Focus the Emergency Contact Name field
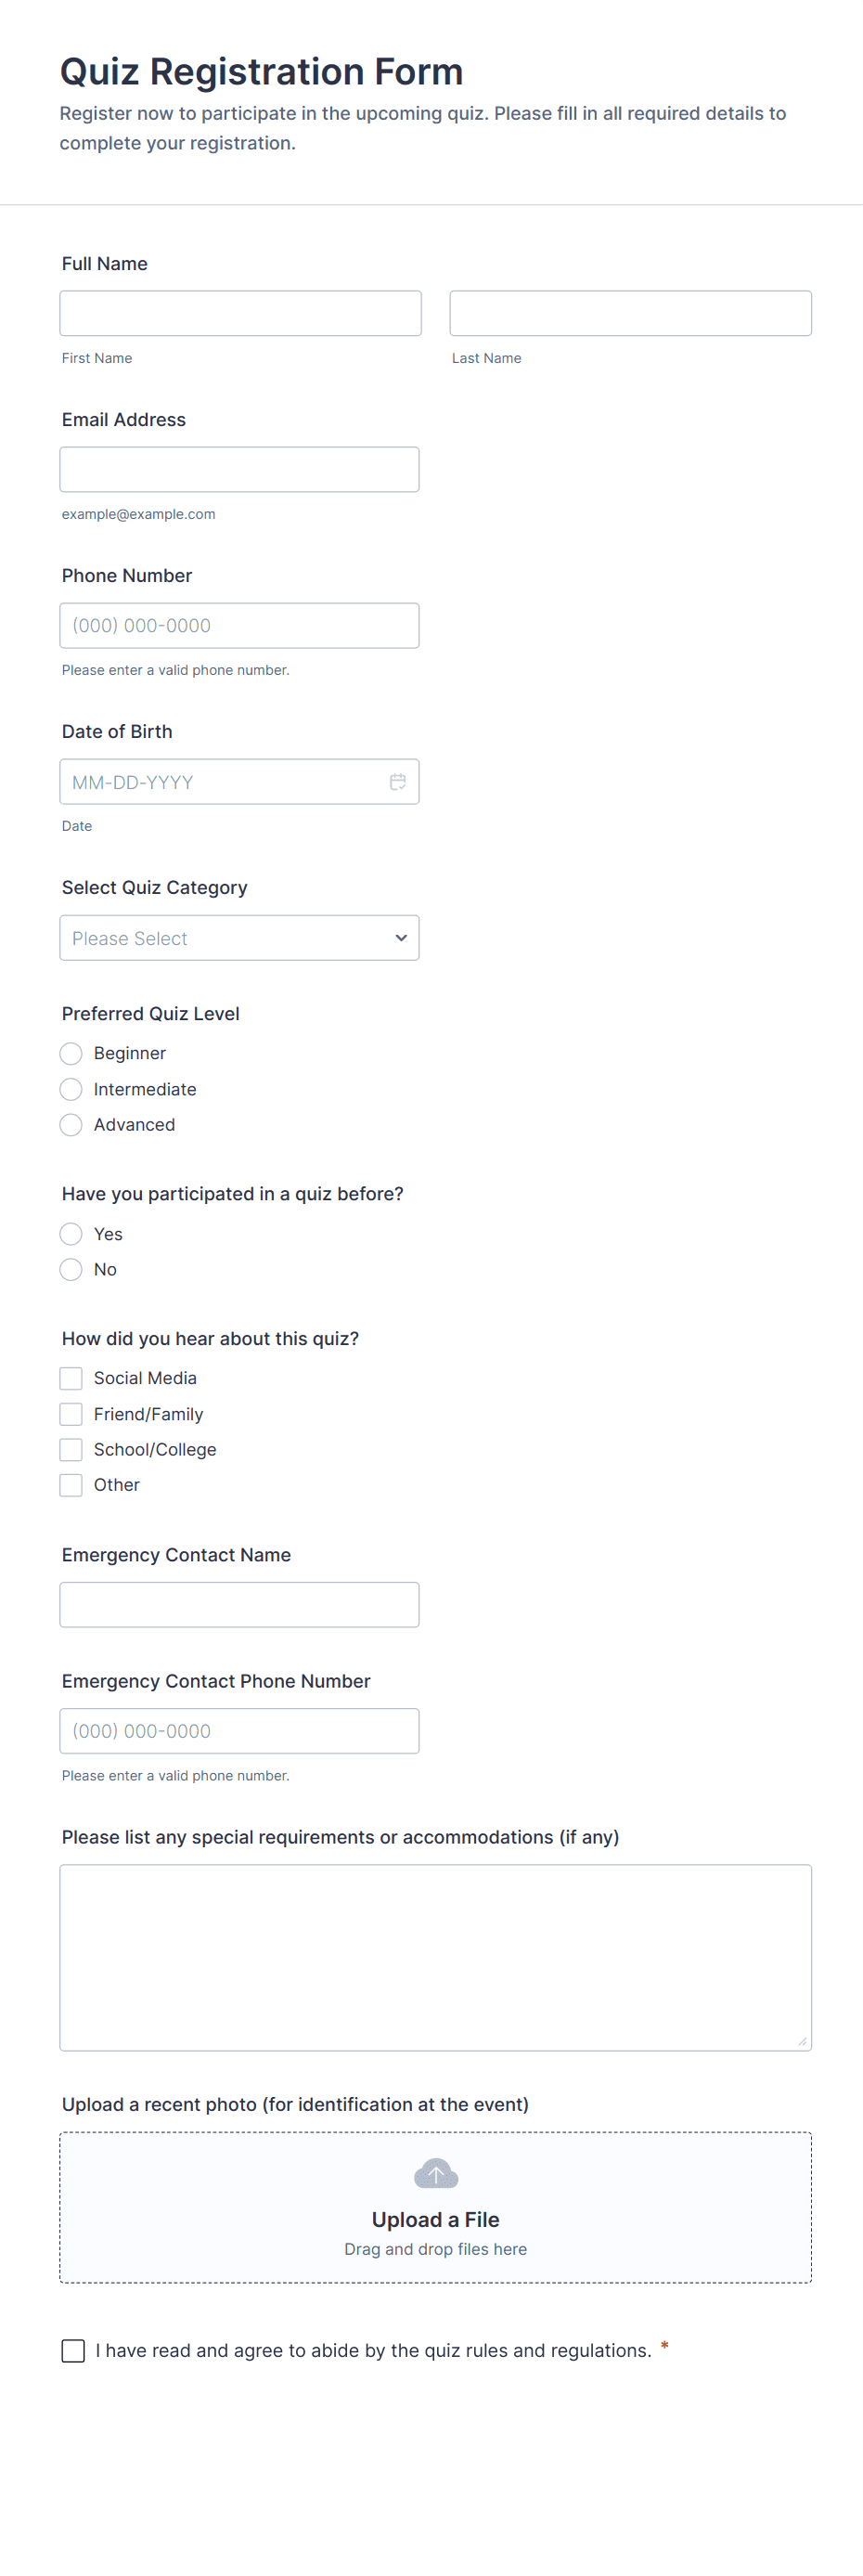 (x=239, y=1605)
